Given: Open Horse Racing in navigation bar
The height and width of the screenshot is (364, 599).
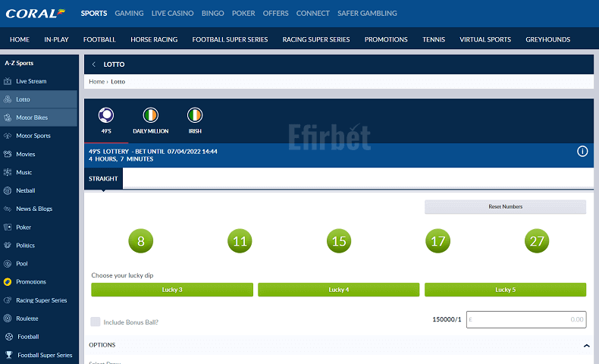Looking at the screenshot, I should (x=154, y=39).
